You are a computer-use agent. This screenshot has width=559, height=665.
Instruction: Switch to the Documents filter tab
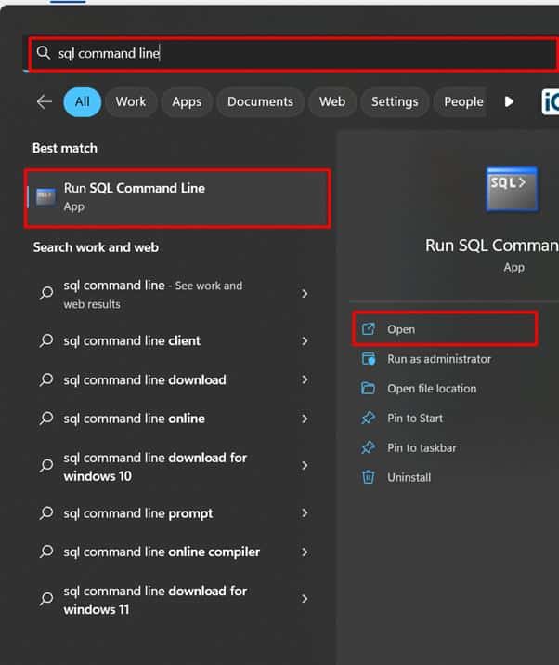tap(260, 101)
